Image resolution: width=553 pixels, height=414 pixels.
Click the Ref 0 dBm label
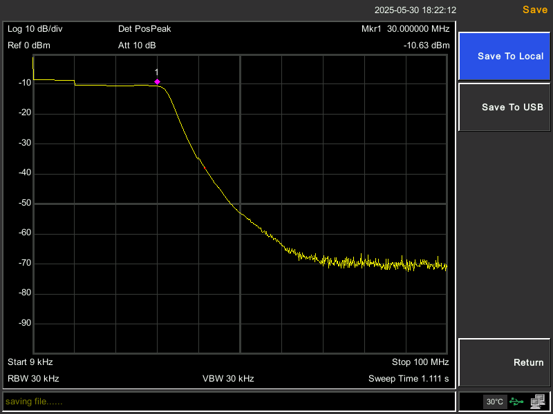[x=29, y=46]
